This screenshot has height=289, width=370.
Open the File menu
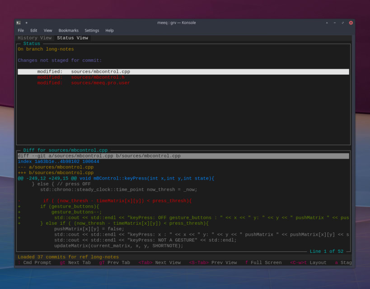tap(21, 30)
